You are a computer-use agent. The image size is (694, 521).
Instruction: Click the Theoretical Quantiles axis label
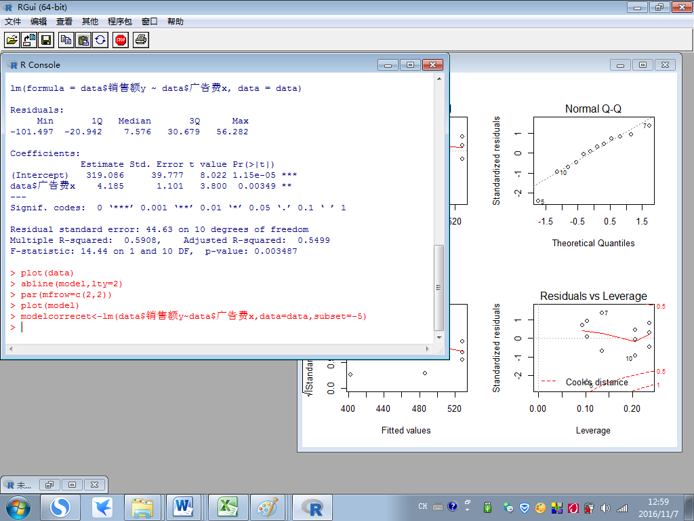[x=593, y=244]
